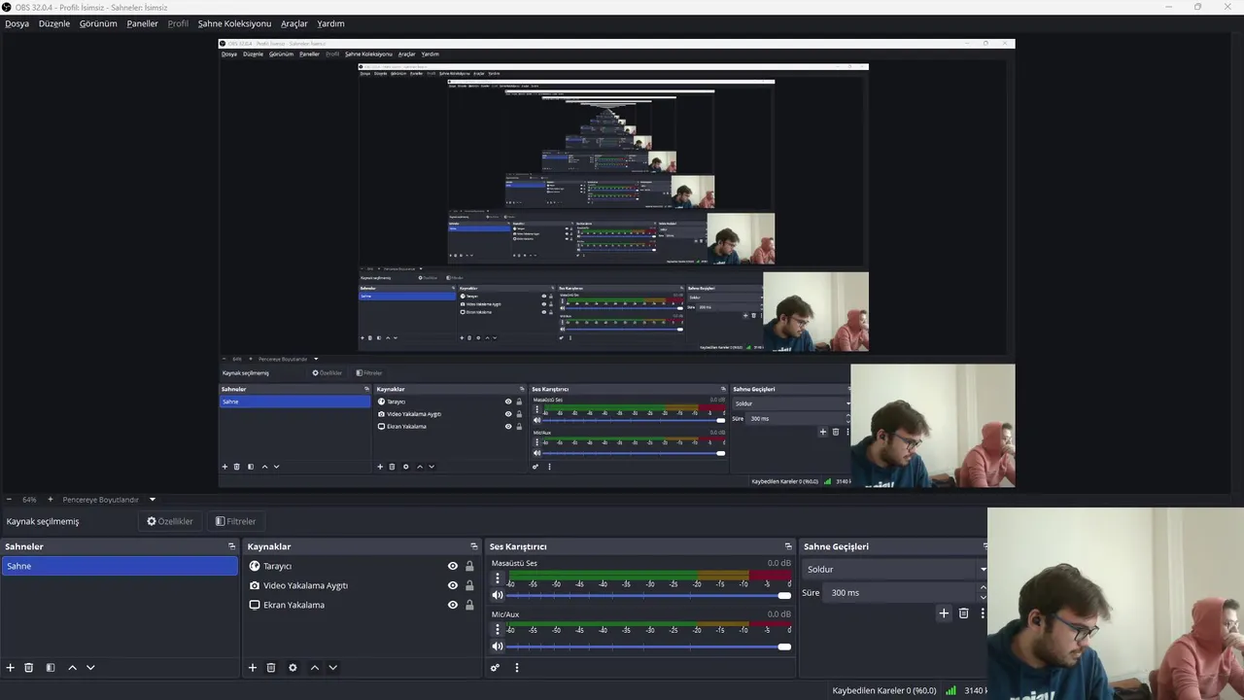The width and height of the screenshot is (1244, 700).
Task: Open the Yardım menu
Action: [x=330, y=23]
